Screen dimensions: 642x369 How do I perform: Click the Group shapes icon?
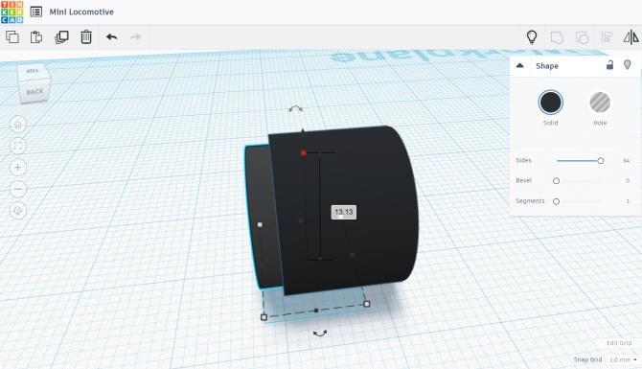pos(557,37)
